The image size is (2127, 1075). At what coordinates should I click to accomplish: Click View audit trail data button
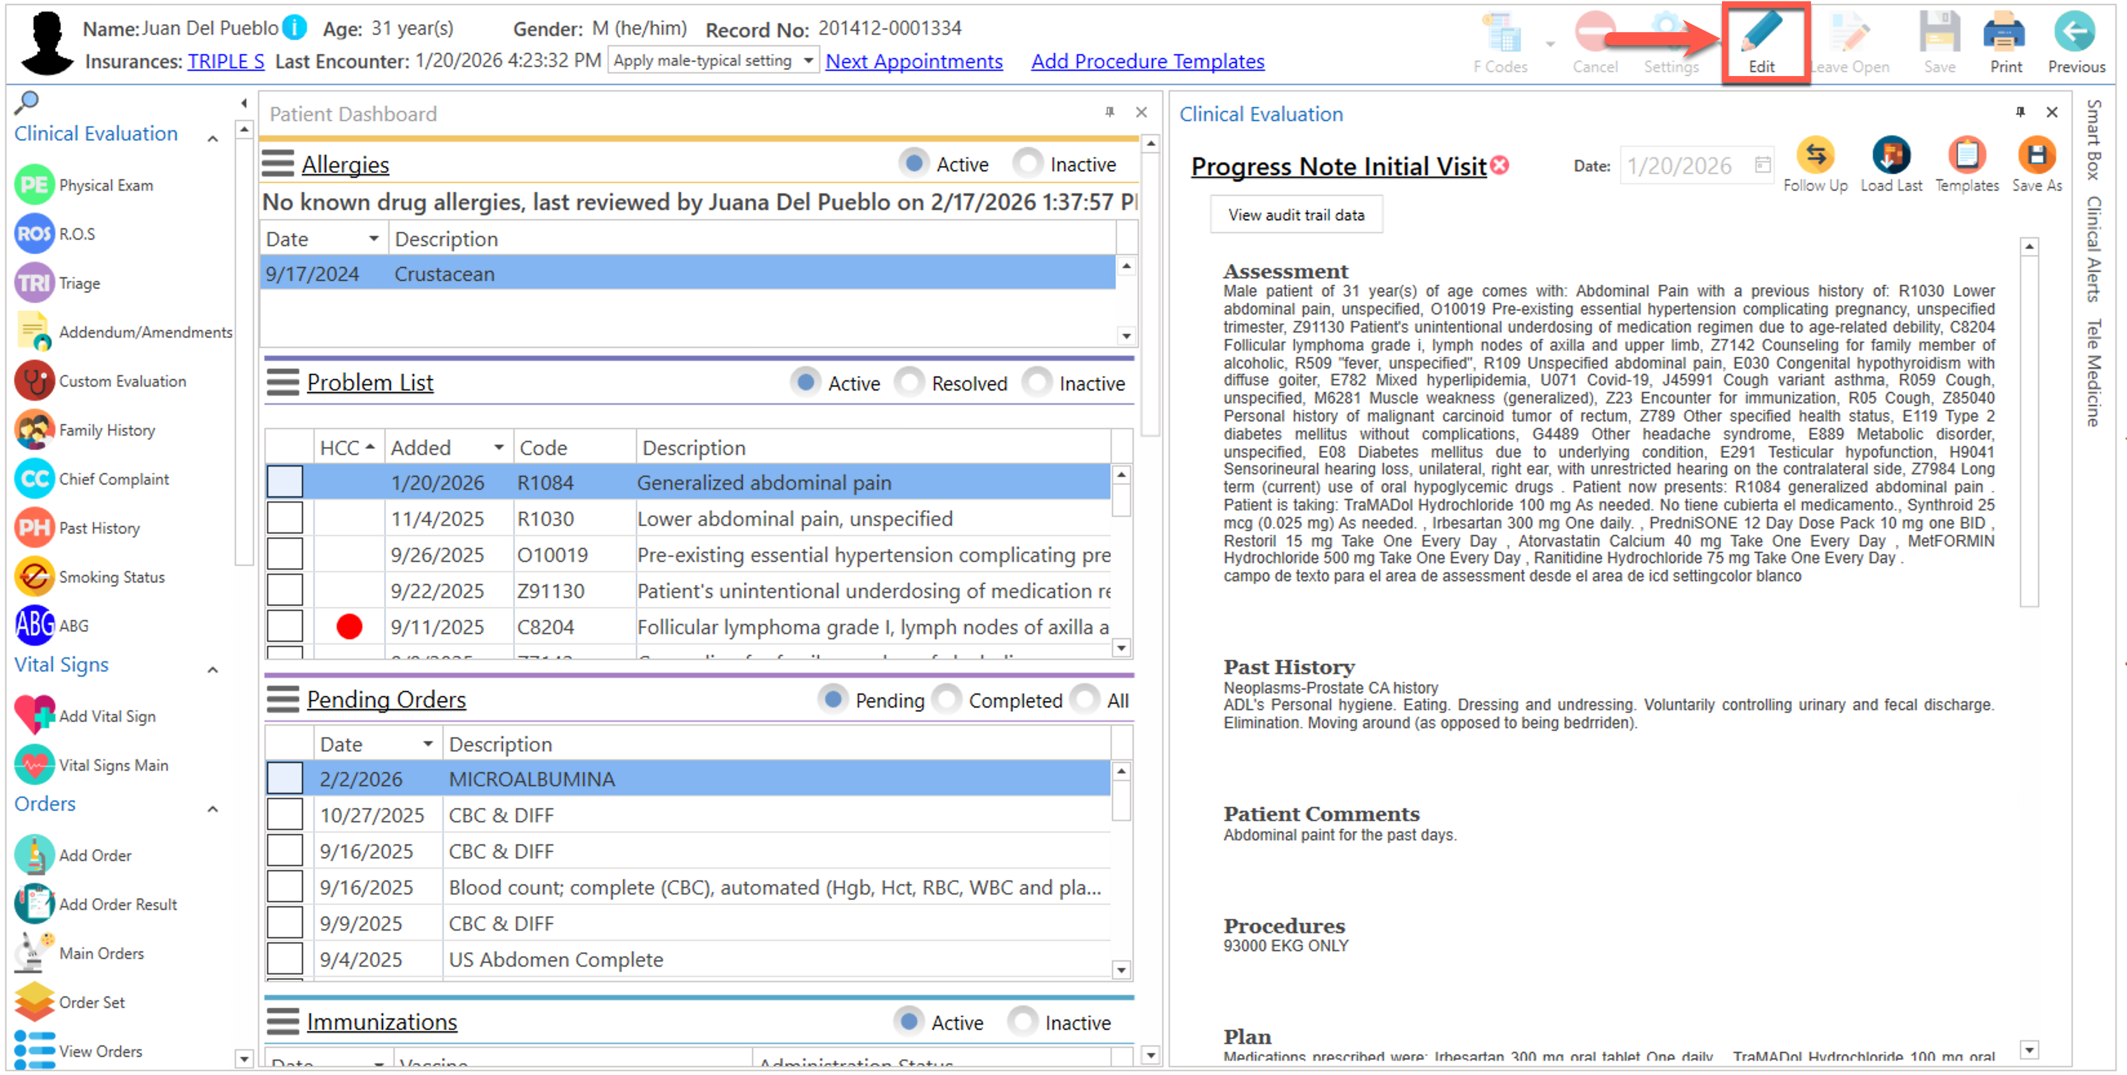pos(1296,215)
